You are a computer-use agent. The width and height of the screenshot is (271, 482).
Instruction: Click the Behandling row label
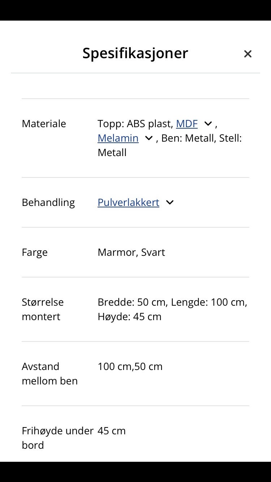pos(48,203)
